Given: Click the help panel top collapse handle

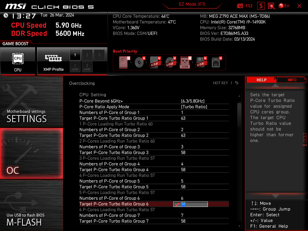Looking at the screenshot, I should coord(276,85).
